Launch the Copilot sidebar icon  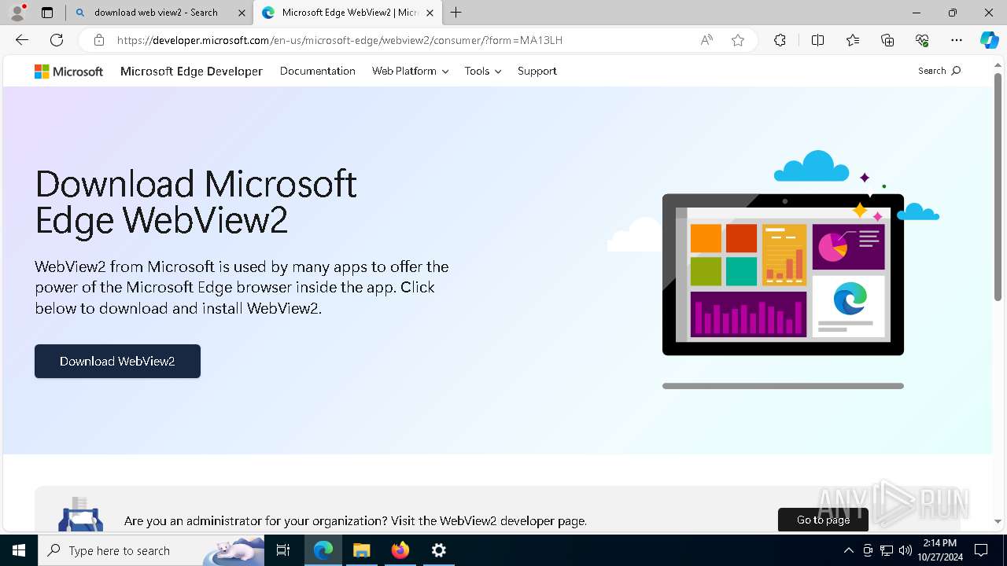coord(989,40)
